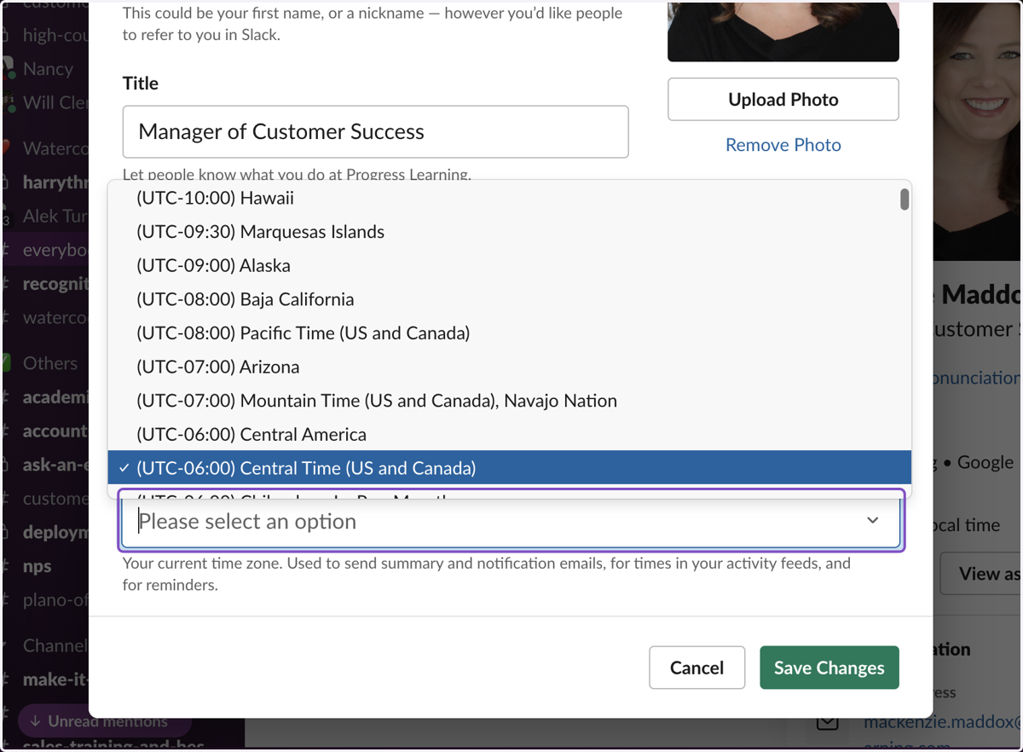Click Unread mentions pill in the Slack sidebar
The image size is (1023, 752).
point(105,721)
